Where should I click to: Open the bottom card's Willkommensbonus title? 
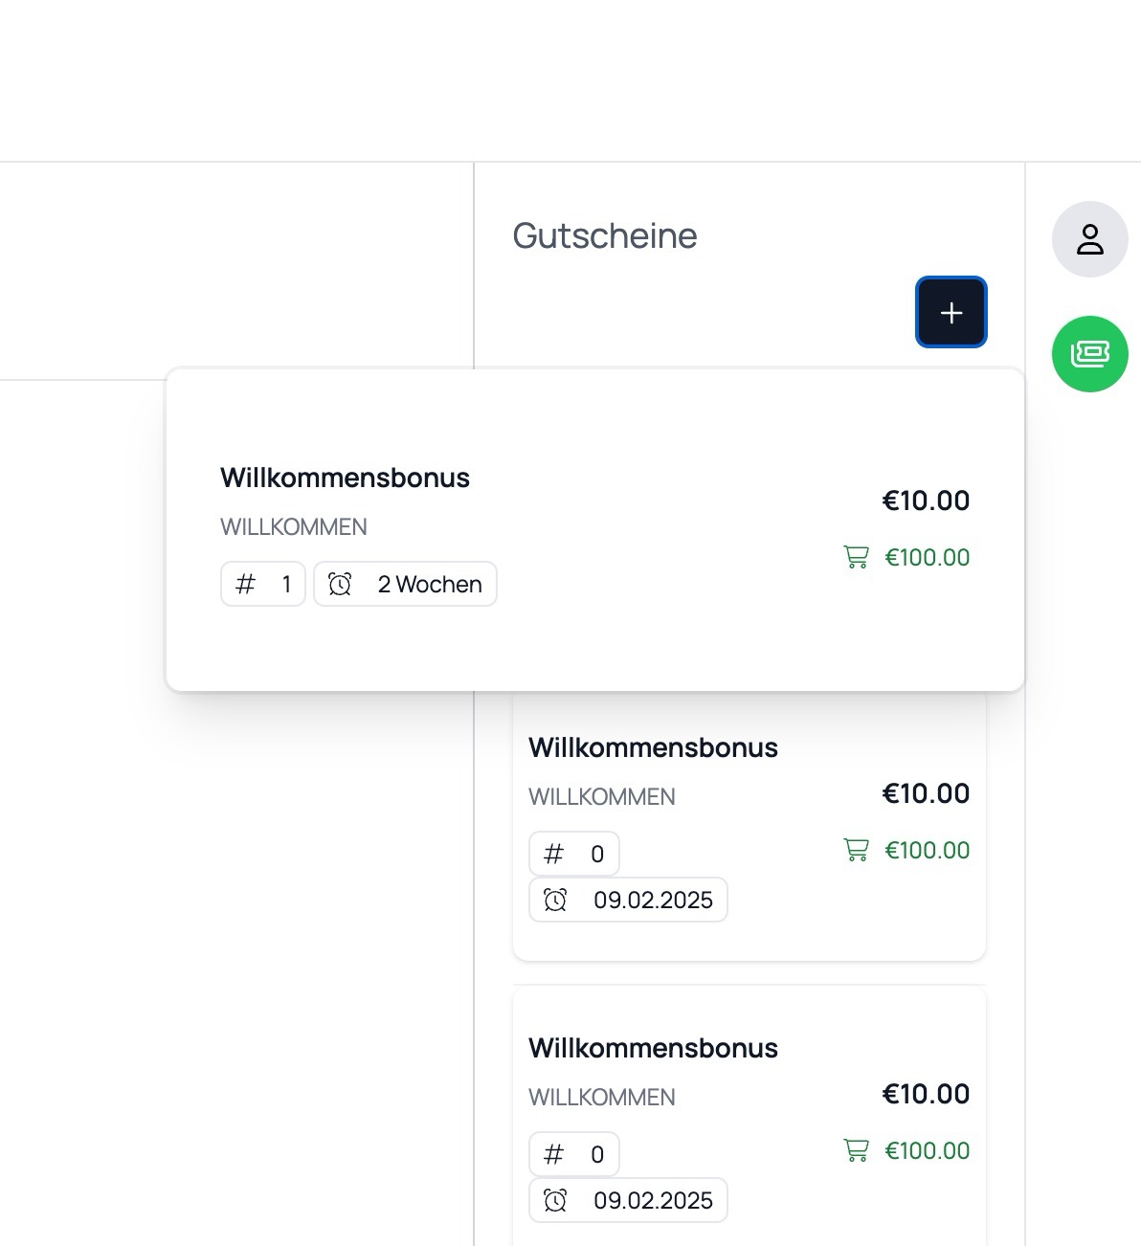(653, 1048)
